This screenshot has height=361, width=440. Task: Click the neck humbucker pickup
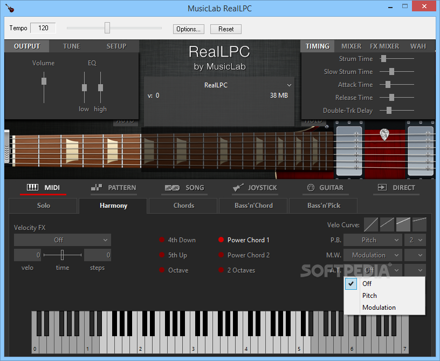point(349,151)
